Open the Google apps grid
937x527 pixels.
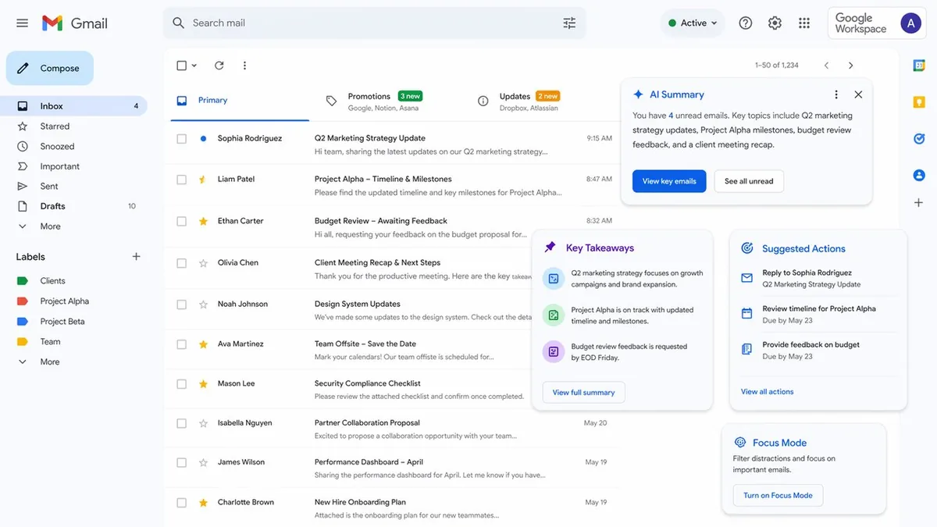pos(804,23)
